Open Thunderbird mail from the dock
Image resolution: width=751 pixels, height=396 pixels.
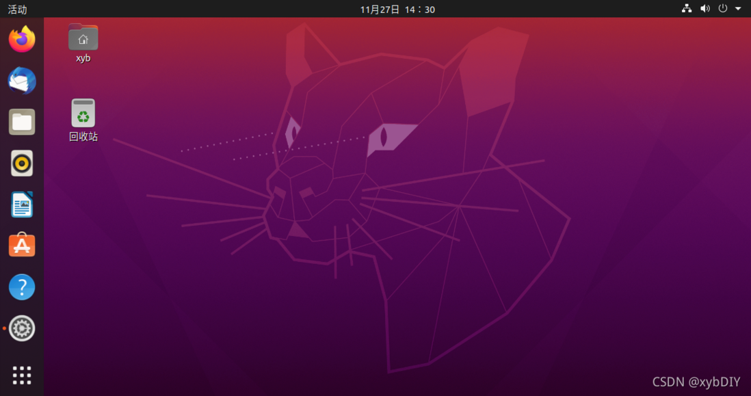(22, 81)
